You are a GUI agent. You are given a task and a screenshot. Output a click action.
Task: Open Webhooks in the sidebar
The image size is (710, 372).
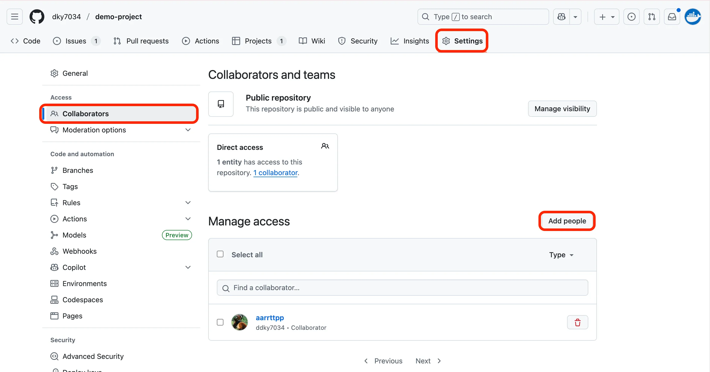tap(79, 251)
